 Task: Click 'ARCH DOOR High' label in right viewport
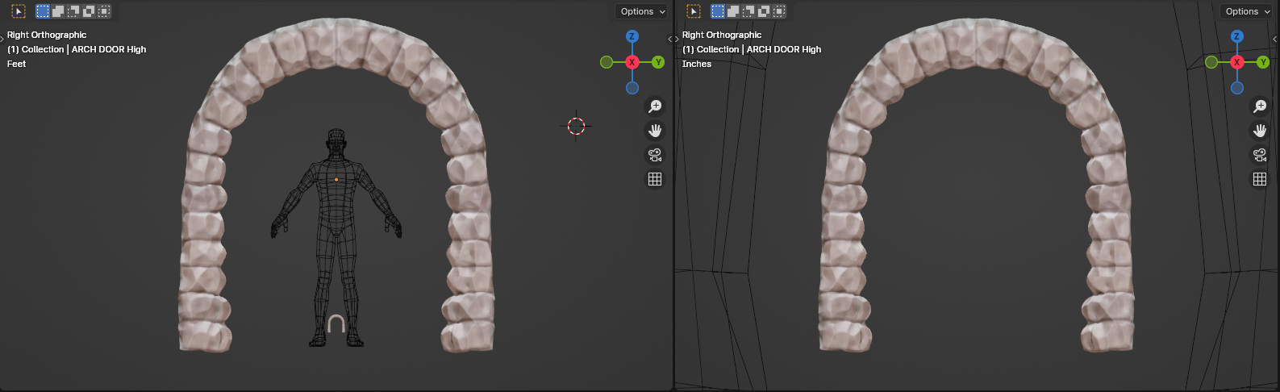(x=784, y=49)
